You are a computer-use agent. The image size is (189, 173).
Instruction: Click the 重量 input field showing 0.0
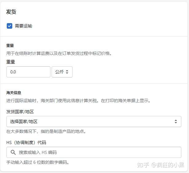click(28, 72)
